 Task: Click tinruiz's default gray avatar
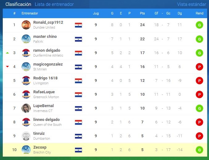(26, 136)
